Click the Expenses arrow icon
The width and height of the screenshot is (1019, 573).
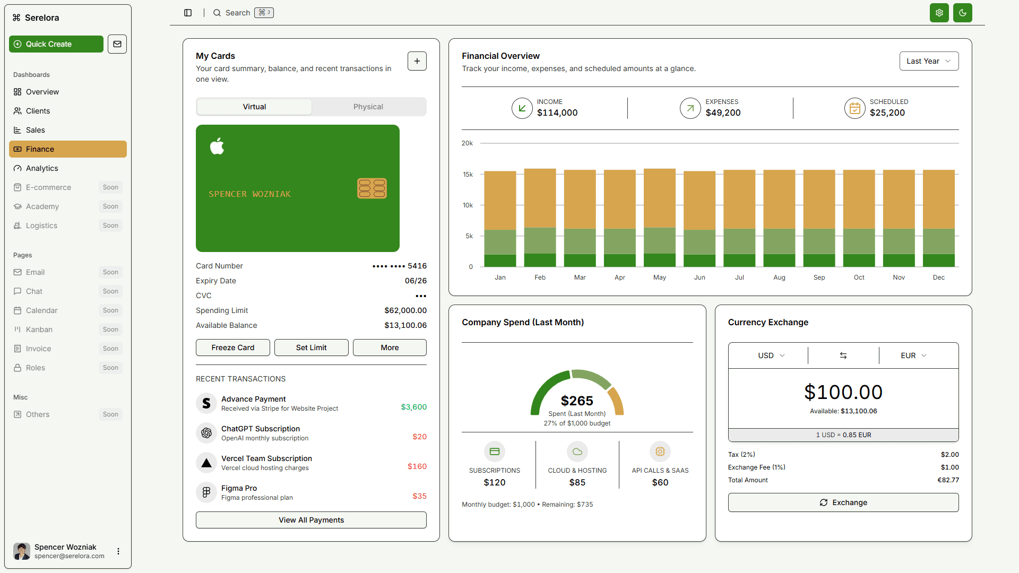(690, 108)
